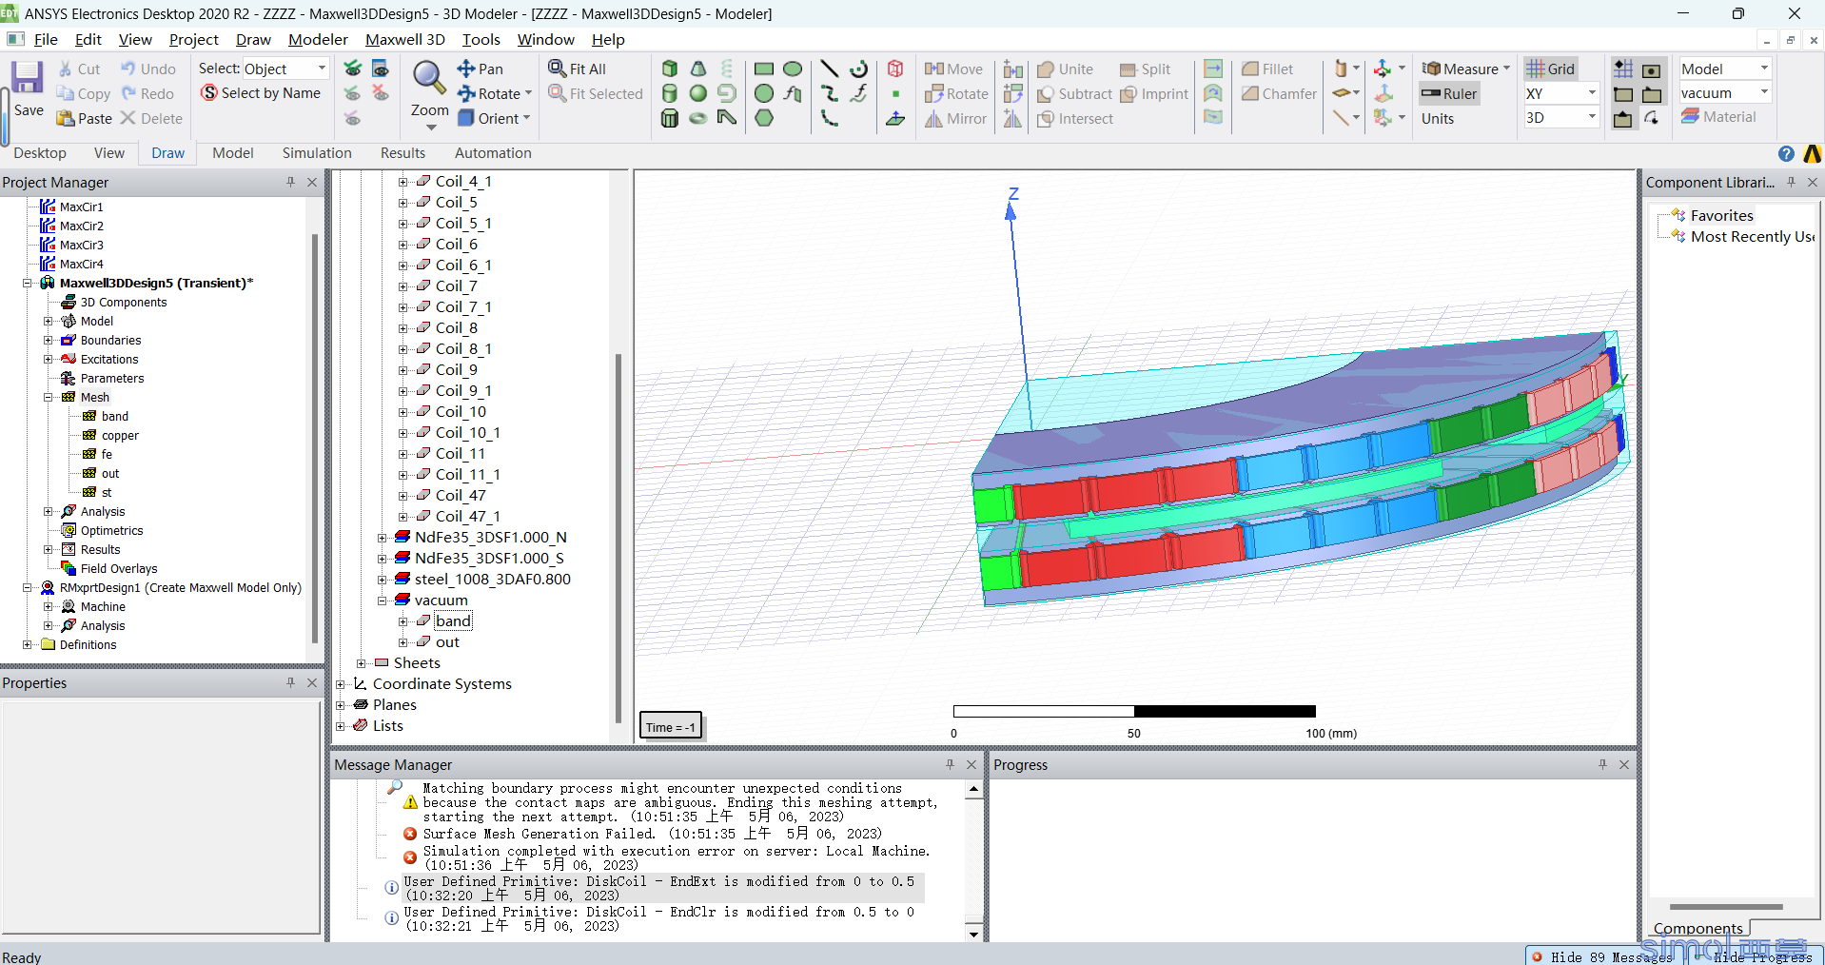Open the vacuum material dropdown
The image size is (1825, 965).
pos(1764,92)
